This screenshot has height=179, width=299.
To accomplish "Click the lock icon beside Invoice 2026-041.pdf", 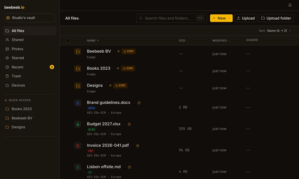I will click(138, 146).
